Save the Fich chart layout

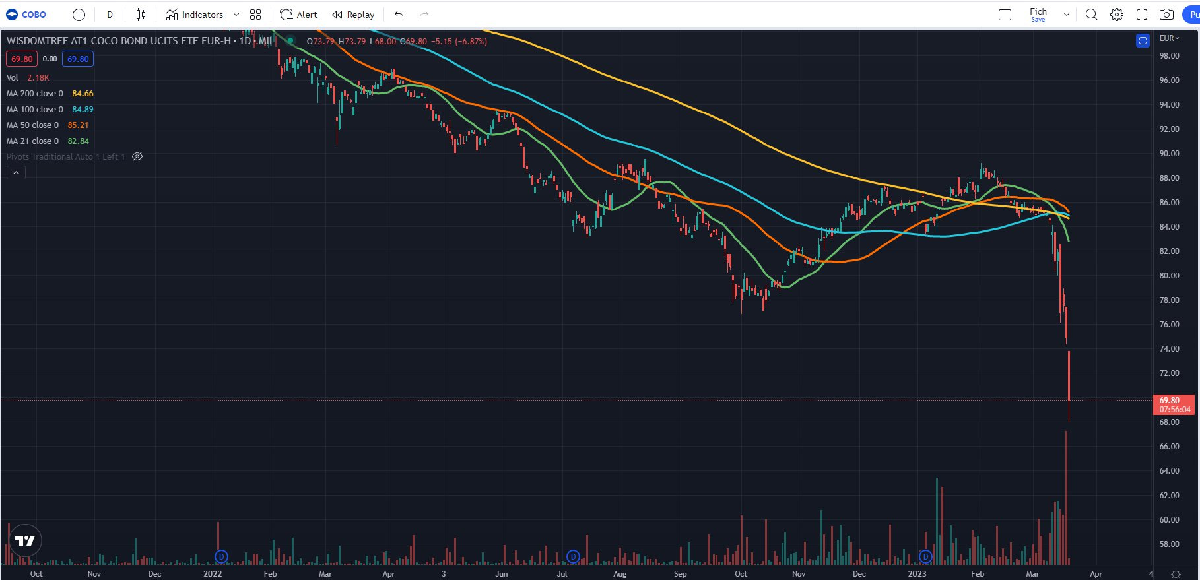1038,15
